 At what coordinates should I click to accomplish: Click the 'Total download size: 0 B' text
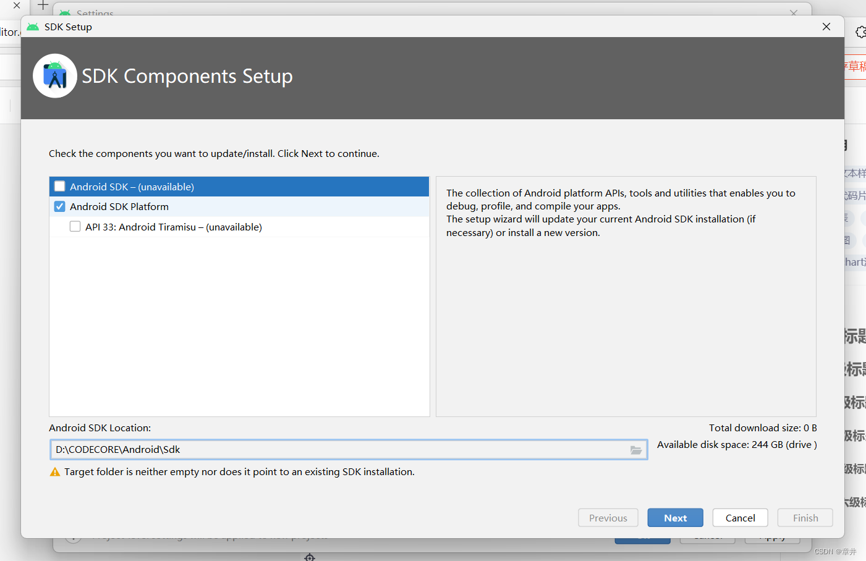pos(763,428)
